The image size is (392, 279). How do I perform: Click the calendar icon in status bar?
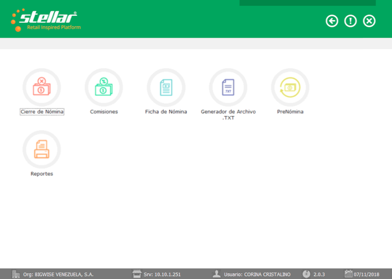click(x=348, y=274)
